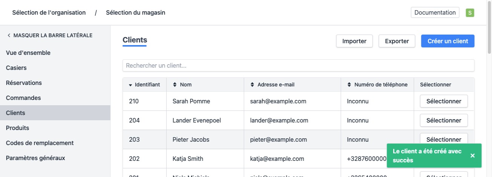
Task: Open Codes de remplacement page
Action: click(x=40, y=143)
